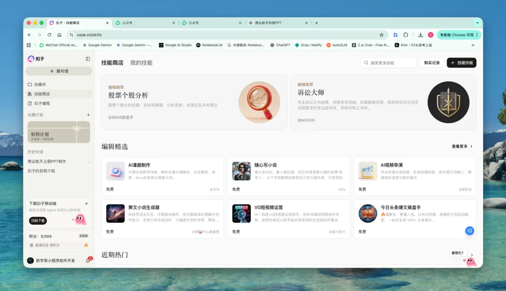The height and width of the screenshot is (291, 506).
Task: Switch to the 技能商店 tab
Action: coord(112,63)
